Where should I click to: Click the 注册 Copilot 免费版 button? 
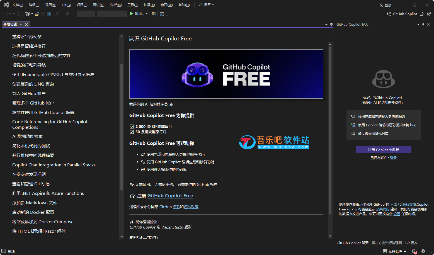[x=383, y=150]
